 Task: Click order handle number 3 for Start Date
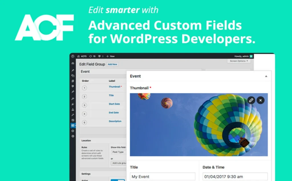(x=84, y=105)
